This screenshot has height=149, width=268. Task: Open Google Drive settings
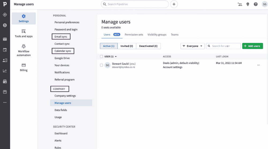[62, 58]
